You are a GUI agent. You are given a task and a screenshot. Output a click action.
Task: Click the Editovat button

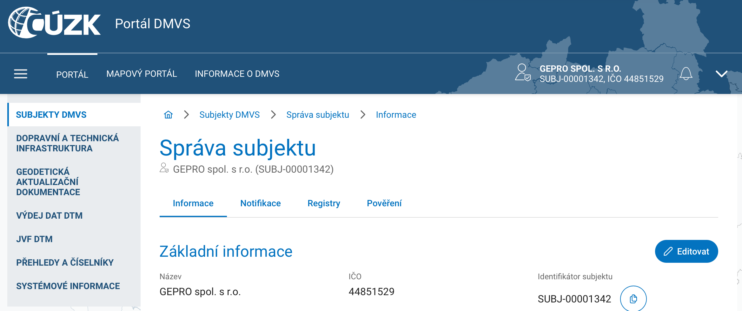[686, 251]
